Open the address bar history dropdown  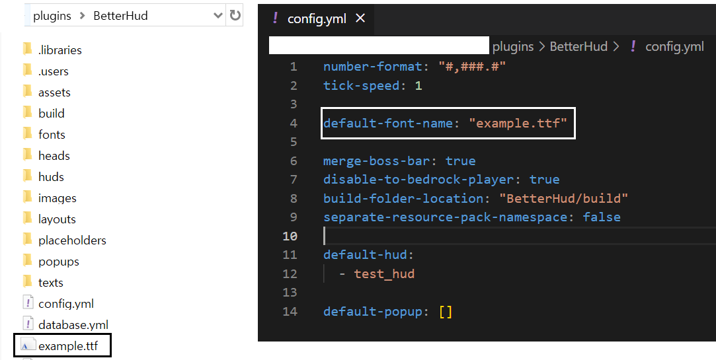click(218, 15)
